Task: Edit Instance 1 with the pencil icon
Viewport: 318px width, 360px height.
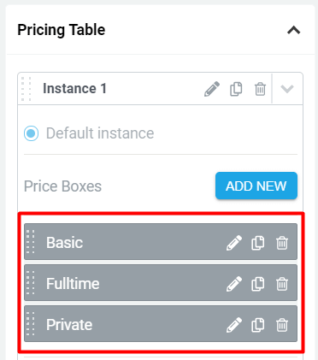Action: (x=212, y=89)
